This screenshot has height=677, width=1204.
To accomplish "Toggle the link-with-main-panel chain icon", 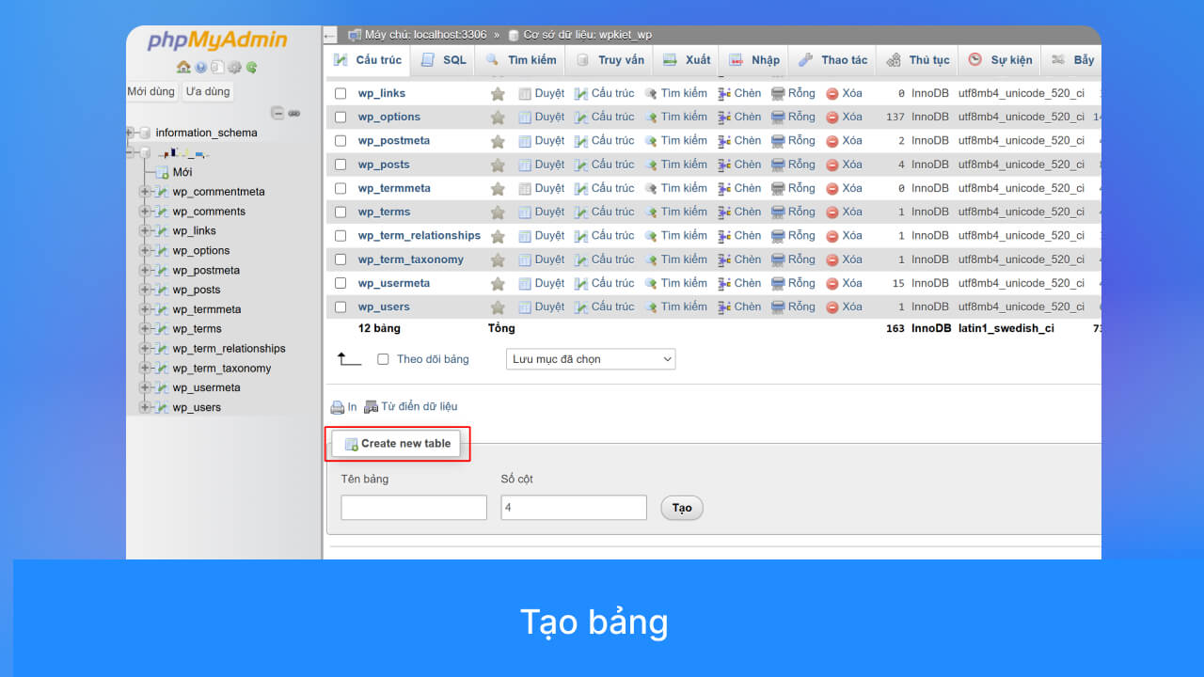I will [x=294, y=113].
